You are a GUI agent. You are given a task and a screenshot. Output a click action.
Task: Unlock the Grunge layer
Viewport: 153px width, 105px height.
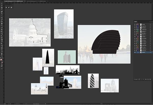point(136,24)
